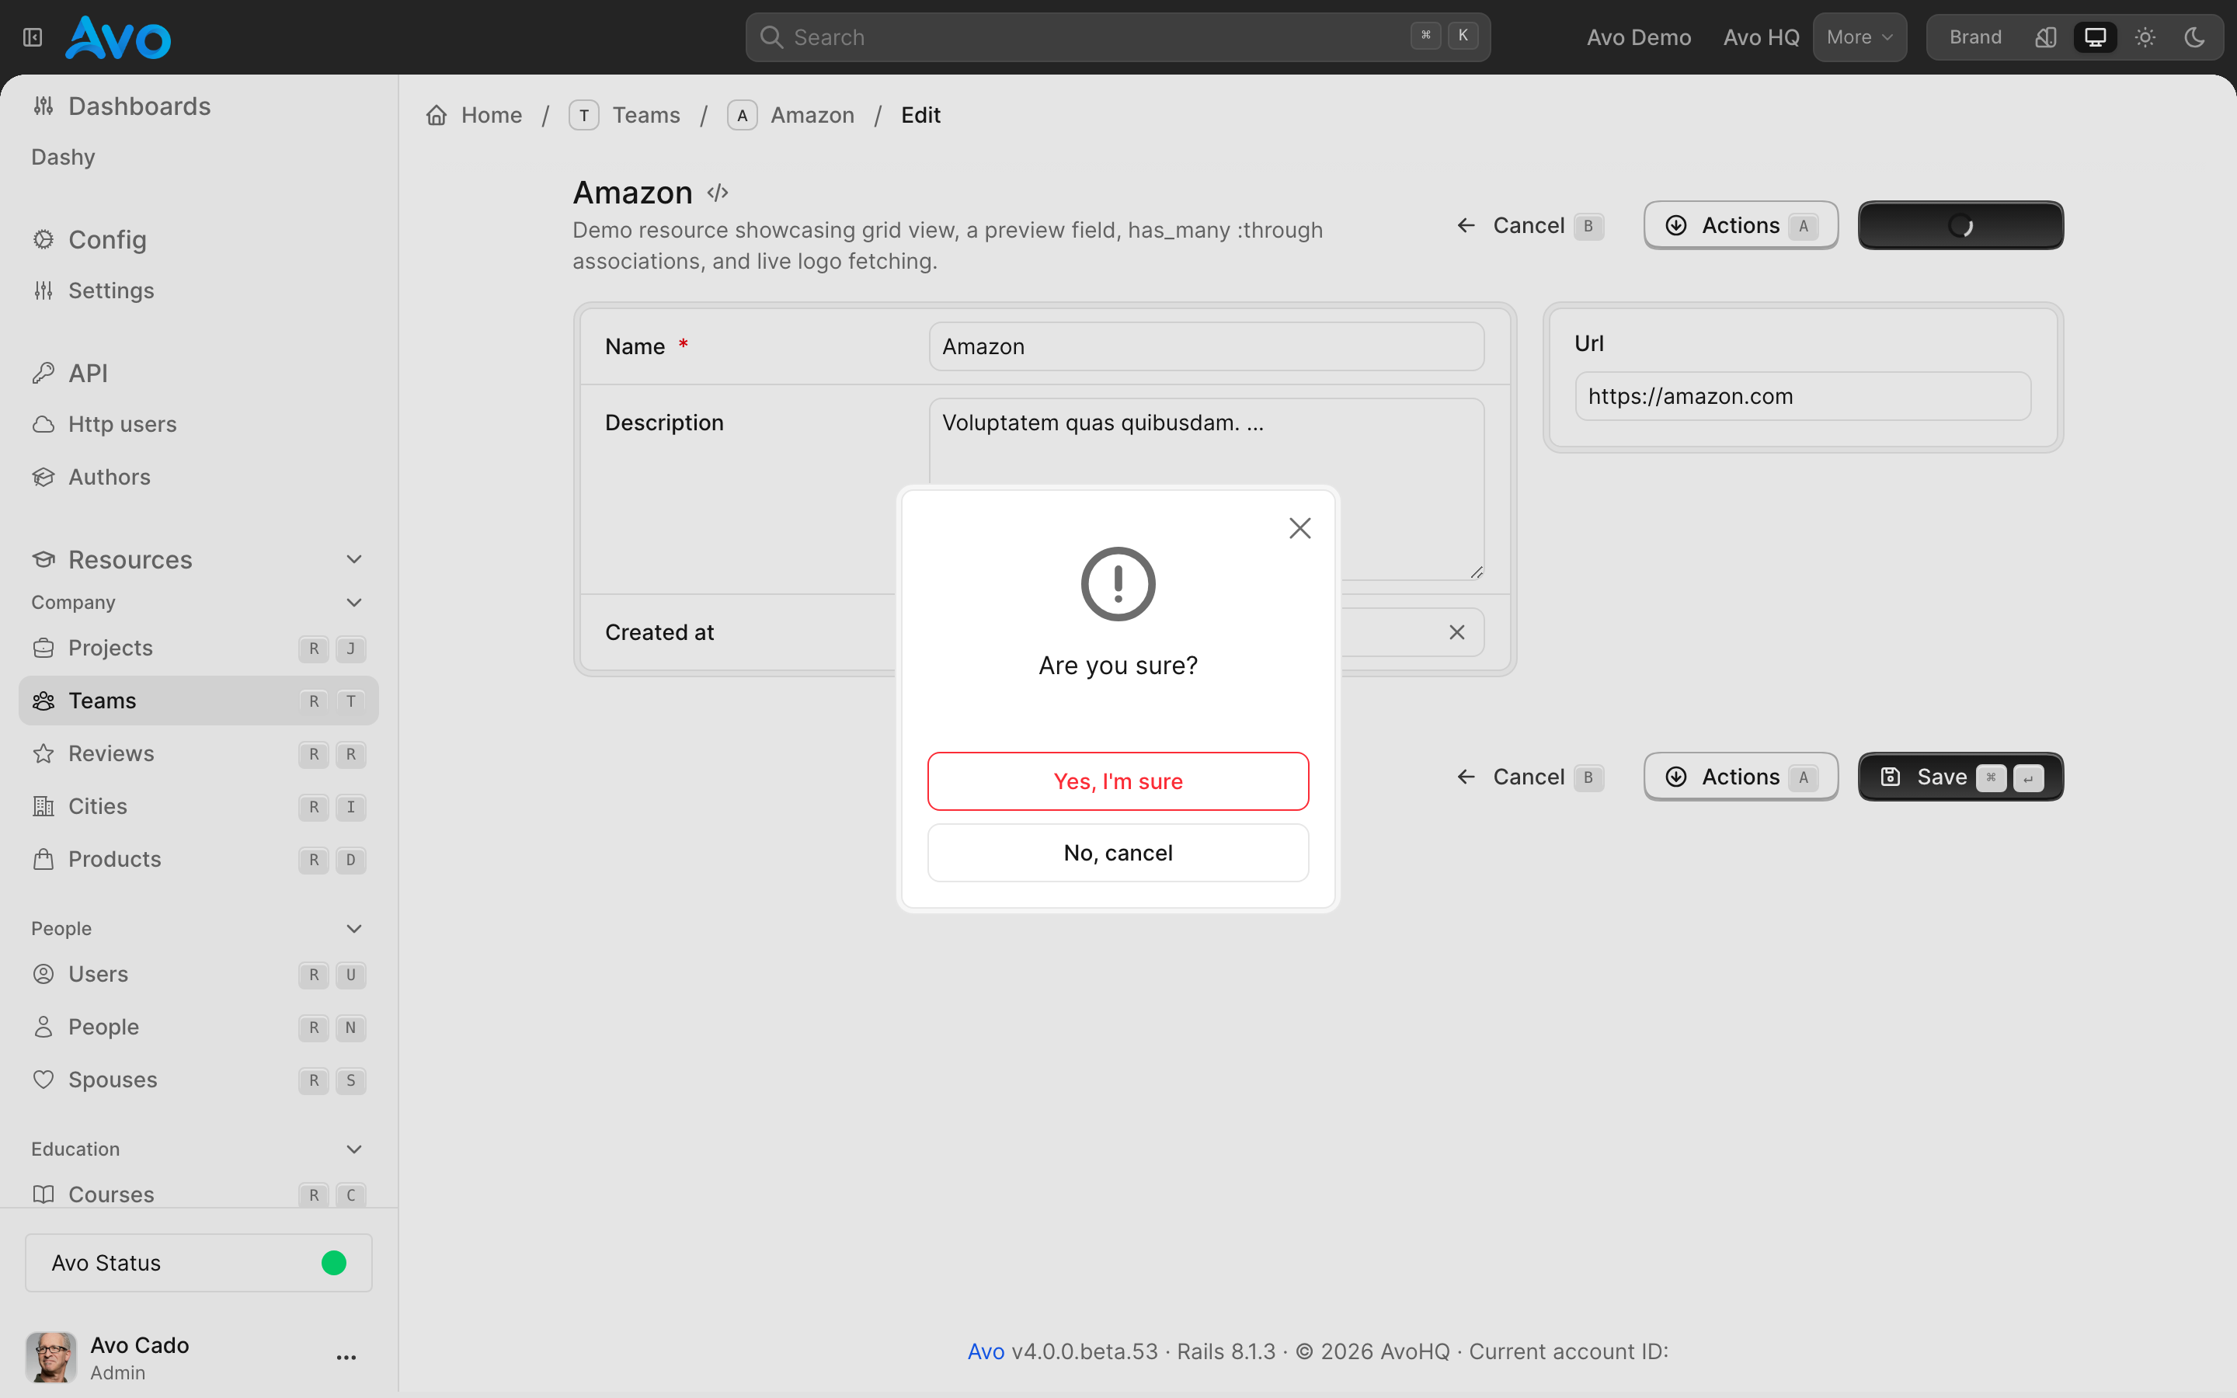Click the bottom Save button
The image size is (2237, 1398).
[x=1960, y=777]
